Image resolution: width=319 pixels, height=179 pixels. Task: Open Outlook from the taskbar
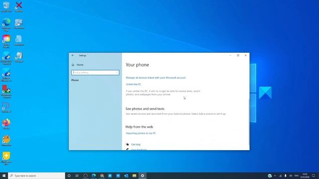tap(126, 176)
